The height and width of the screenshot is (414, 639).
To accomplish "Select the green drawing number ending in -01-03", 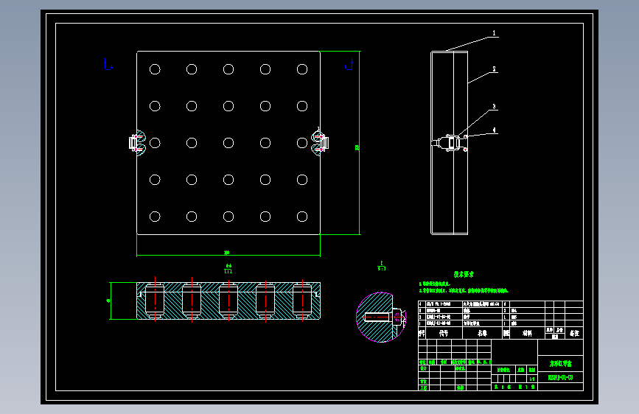I will pos(560,378).
